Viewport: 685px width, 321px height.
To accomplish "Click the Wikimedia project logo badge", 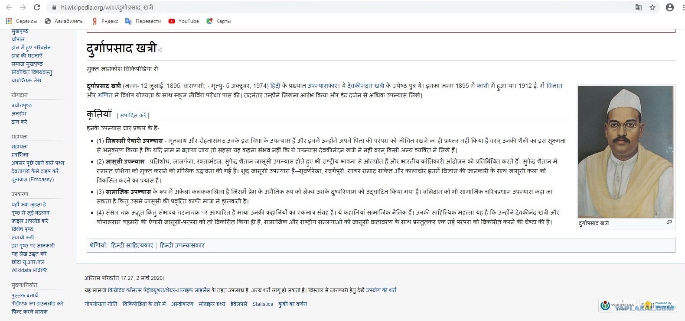I will 618,305.
